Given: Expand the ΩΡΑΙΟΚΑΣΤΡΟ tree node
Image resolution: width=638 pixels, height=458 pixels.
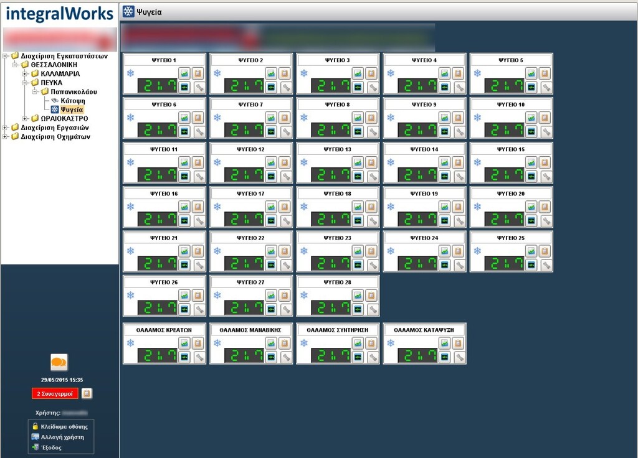Looking at the screenshot, I should pos(26,119).
